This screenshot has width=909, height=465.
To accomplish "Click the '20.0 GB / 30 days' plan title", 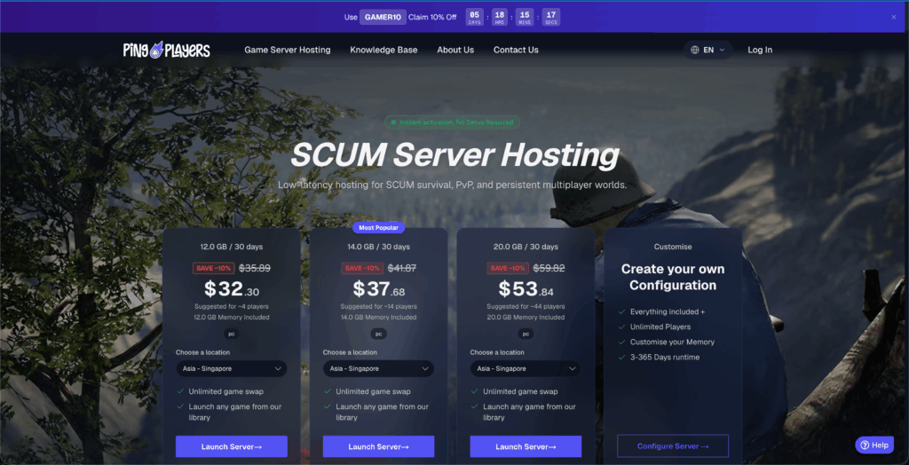I will coord(526,247).
